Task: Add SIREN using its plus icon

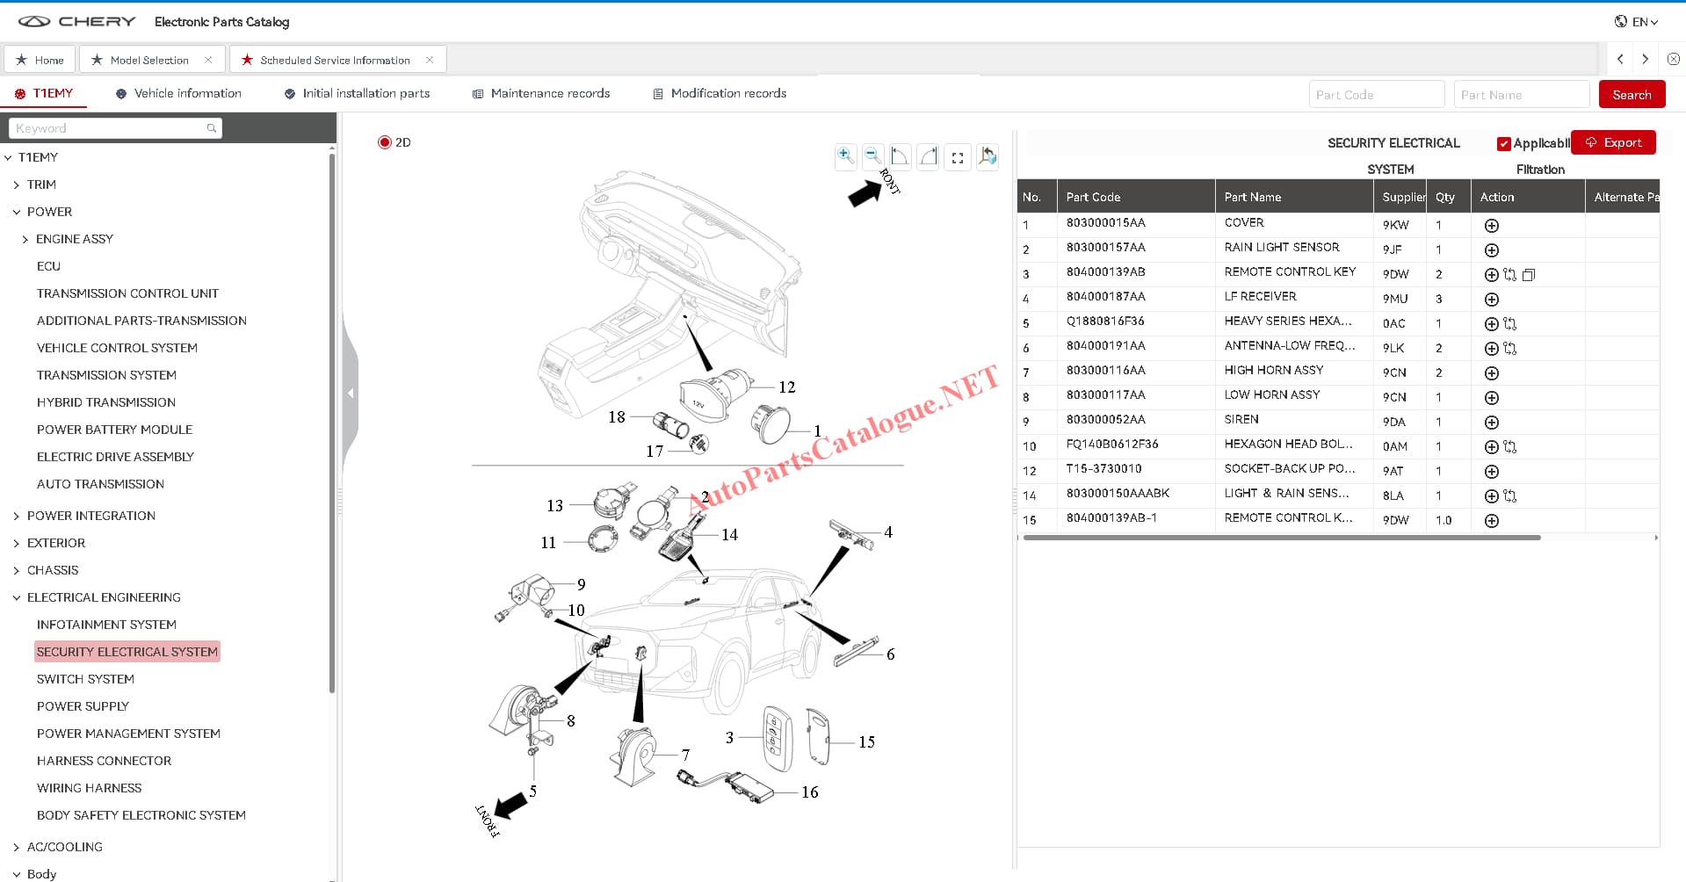Action: 1491,423
